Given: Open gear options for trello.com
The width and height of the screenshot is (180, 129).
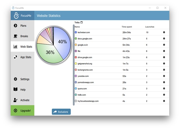Looking at the screenshot, I should pyautogui.click(x=164, y=95).
